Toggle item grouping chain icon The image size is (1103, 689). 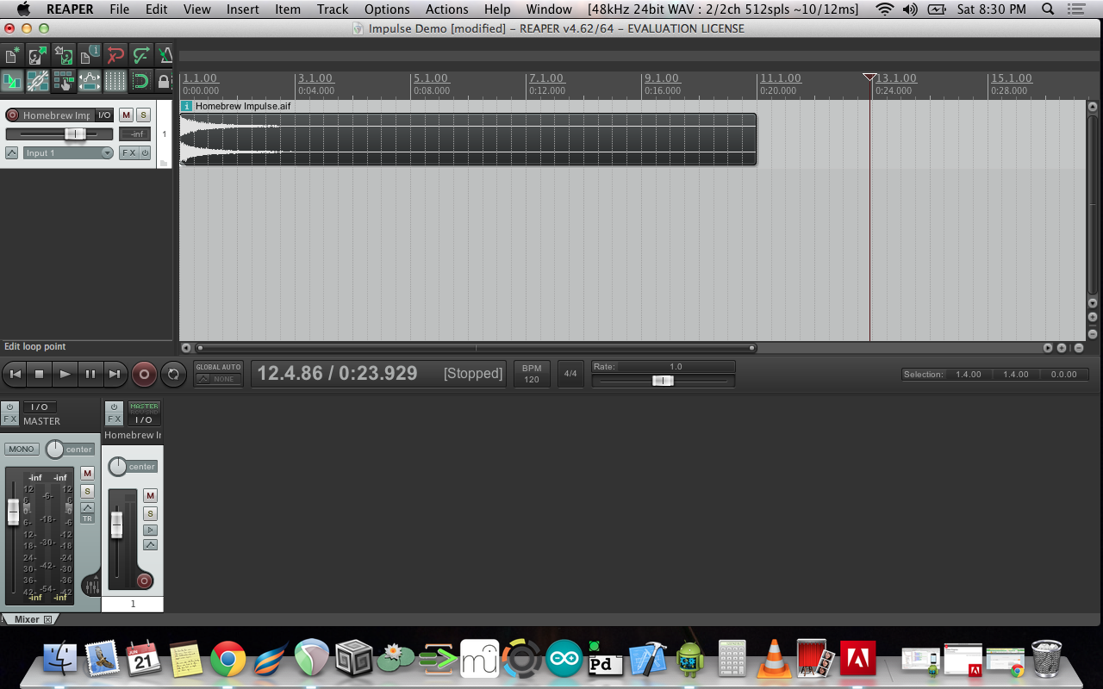coord(38,81)
